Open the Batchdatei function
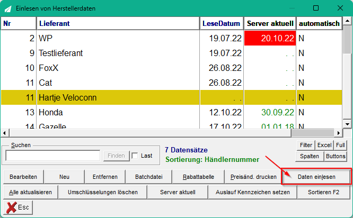Image resolution: width=353 pixels, height=218 pixels. click(x=149, y=177)
